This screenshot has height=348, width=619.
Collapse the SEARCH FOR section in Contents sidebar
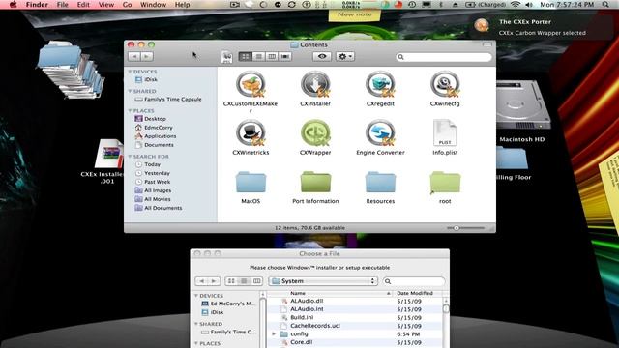pos(130,157)
